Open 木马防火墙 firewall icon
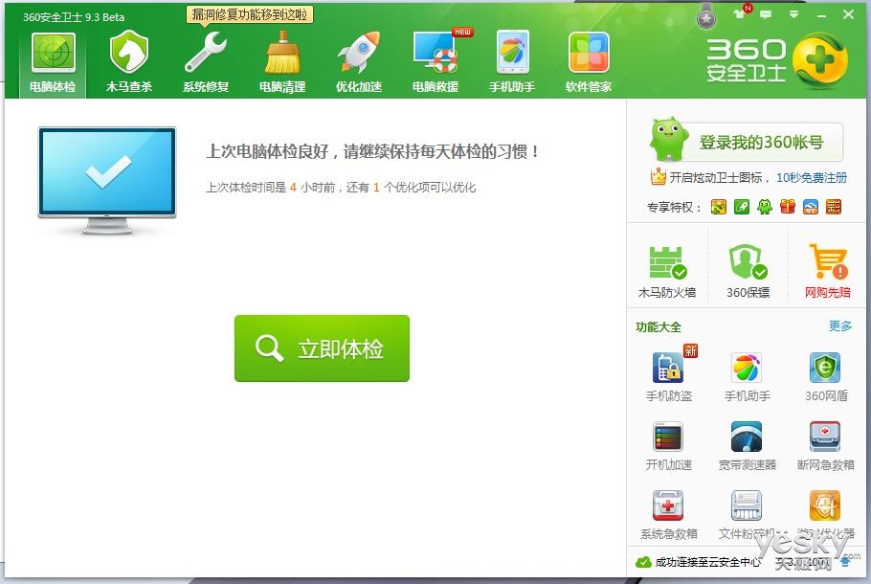Image resolution: width=871 pixels, height=584 pixels. coord(667,272)
